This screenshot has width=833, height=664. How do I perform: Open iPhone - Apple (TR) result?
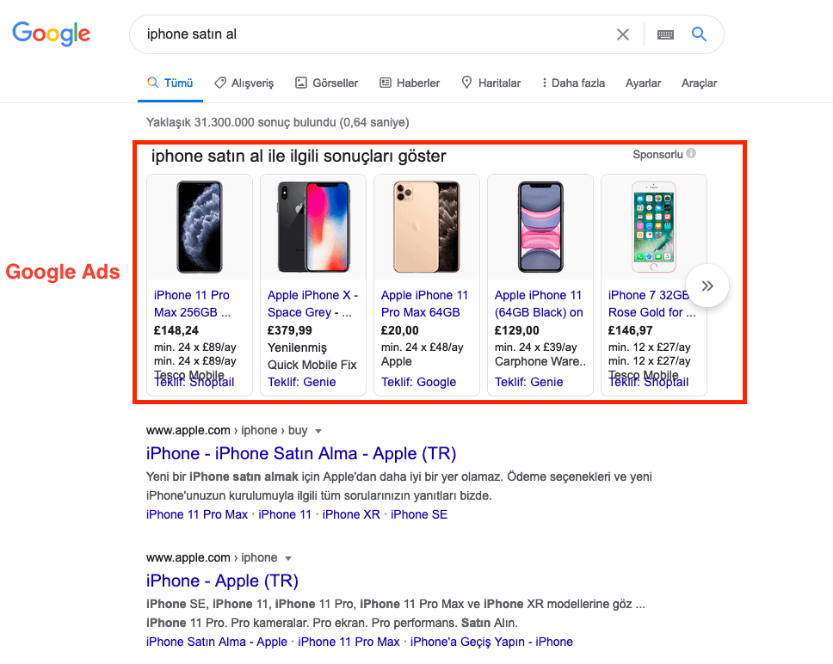click(x=222, y=581)
